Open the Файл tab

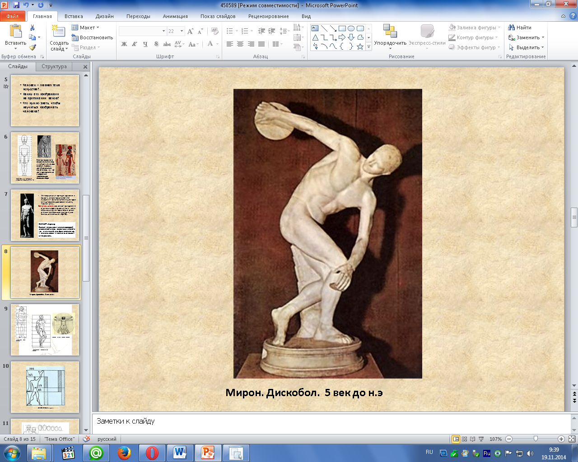(x=13, y=16)
